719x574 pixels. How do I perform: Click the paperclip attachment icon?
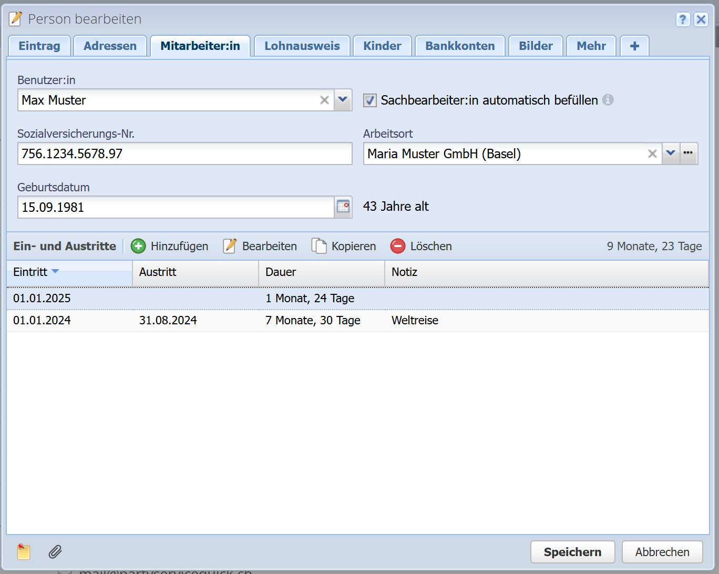[x=55, y=551]
